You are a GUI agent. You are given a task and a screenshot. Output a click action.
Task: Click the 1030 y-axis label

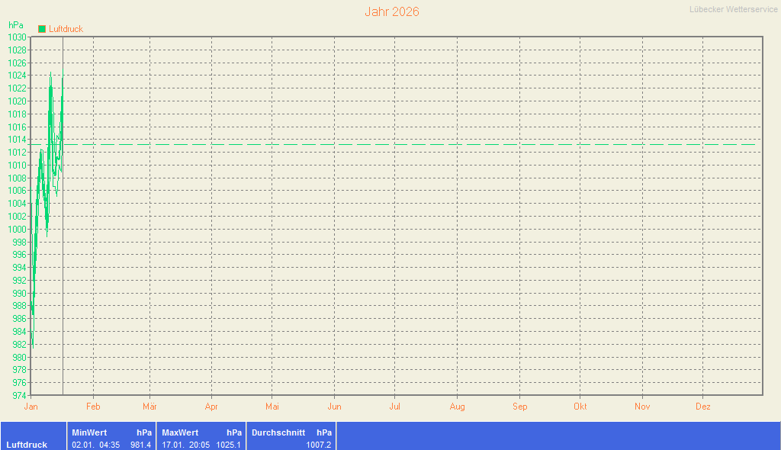click(18, 37)
